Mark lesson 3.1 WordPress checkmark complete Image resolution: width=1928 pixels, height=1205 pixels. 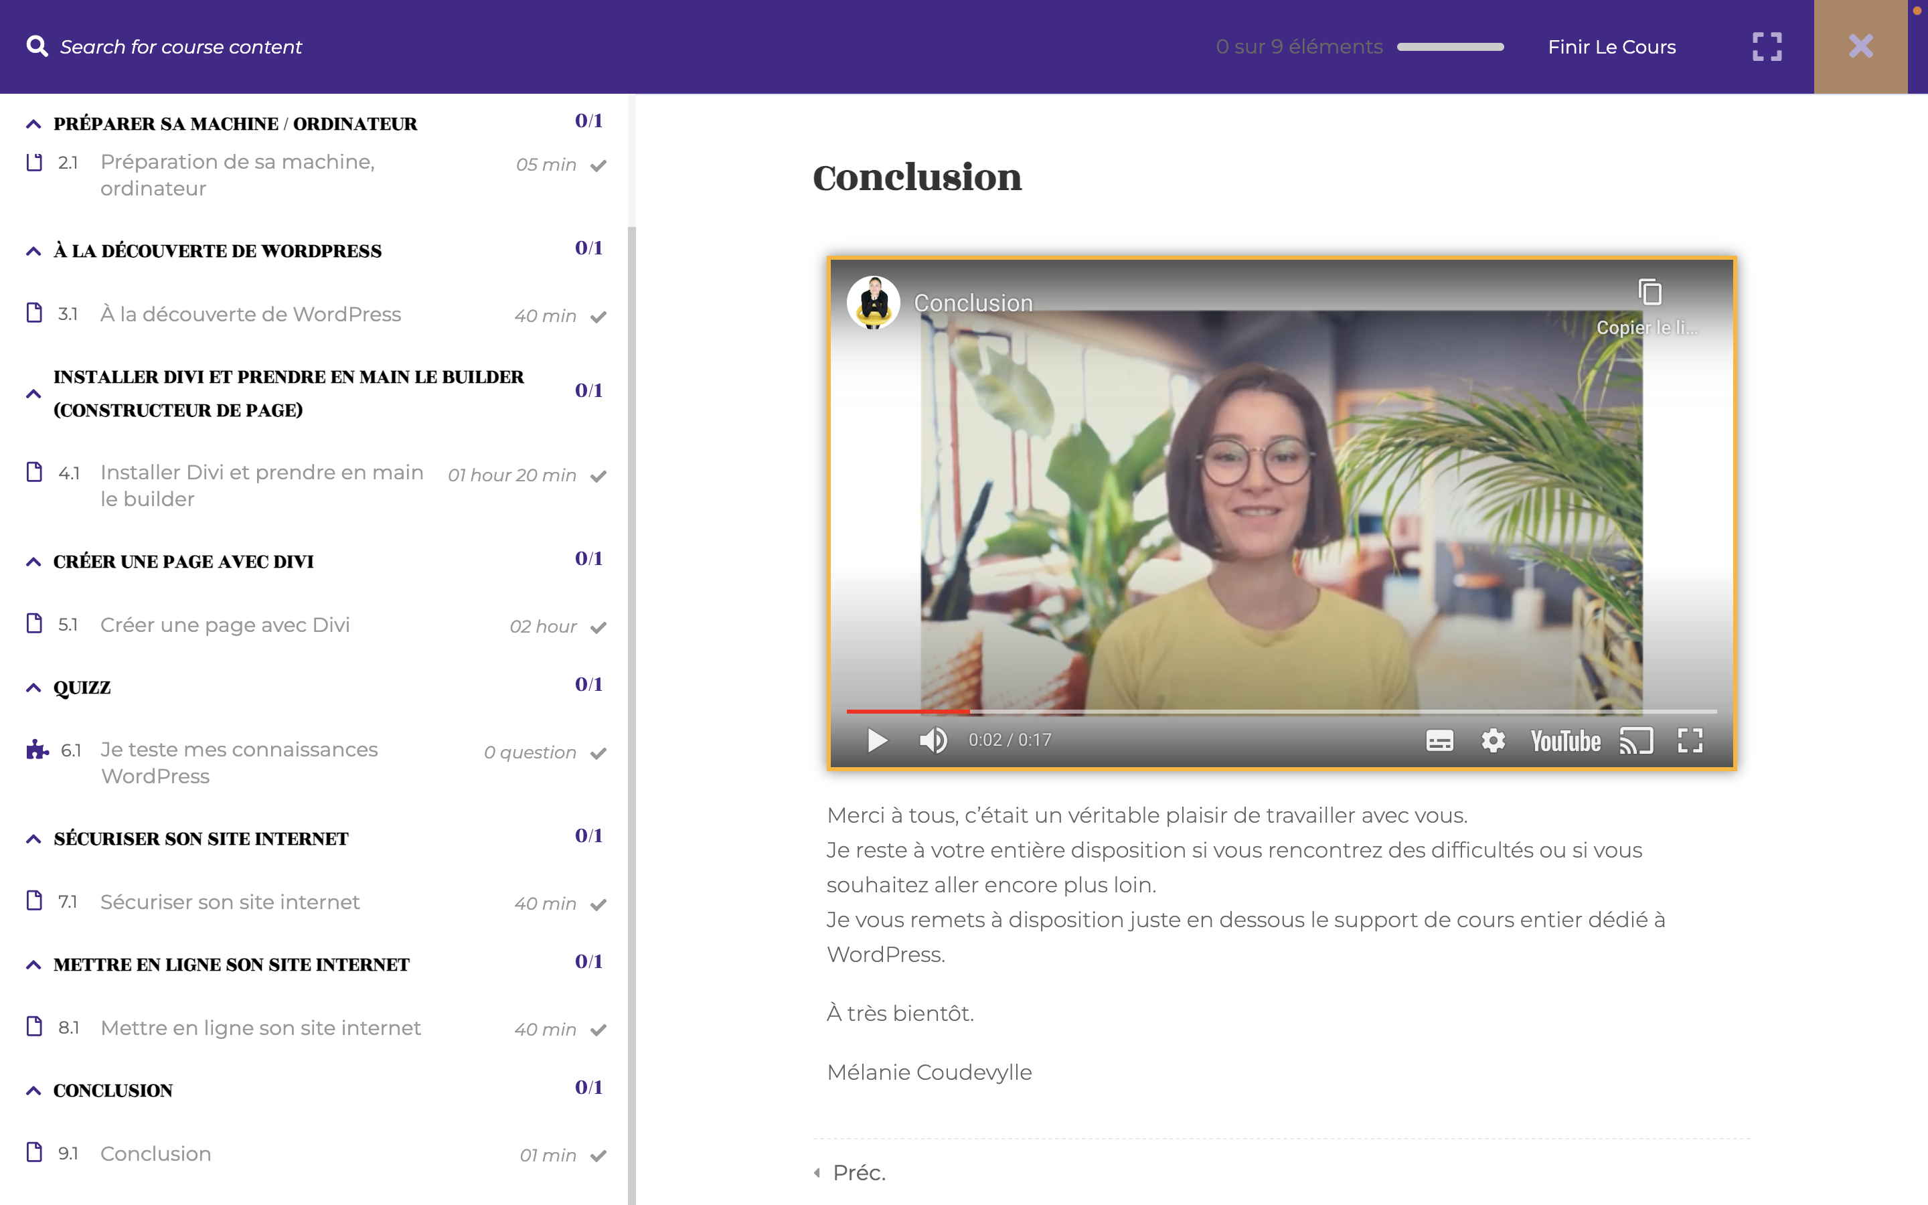click(598, 317)
